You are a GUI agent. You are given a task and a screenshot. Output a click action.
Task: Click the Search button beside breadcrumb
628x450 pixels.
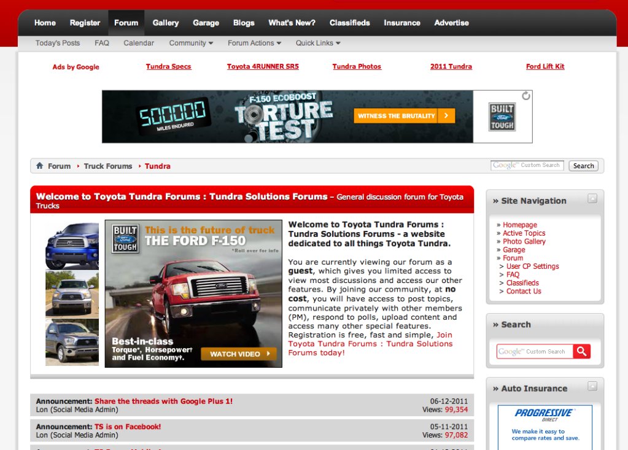pyautogui.click(x=584, y=166)
